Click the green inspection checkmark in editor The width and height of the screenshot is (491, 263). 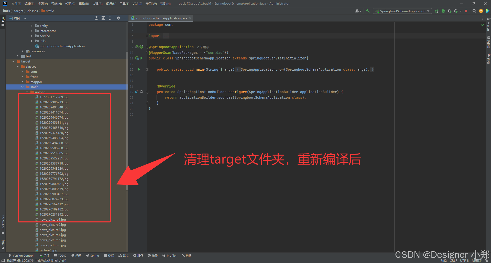pos(483,25)
